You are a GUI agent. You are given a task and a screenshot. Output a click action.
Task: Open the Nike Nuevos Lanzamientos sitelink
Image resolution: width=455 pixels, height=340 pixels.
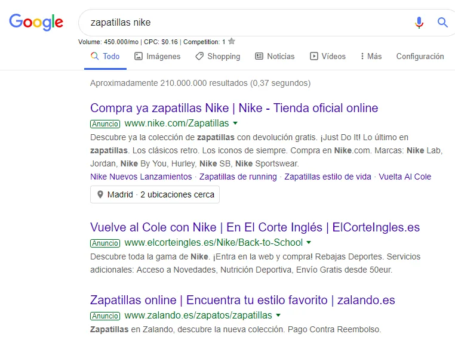click(141, 177)
